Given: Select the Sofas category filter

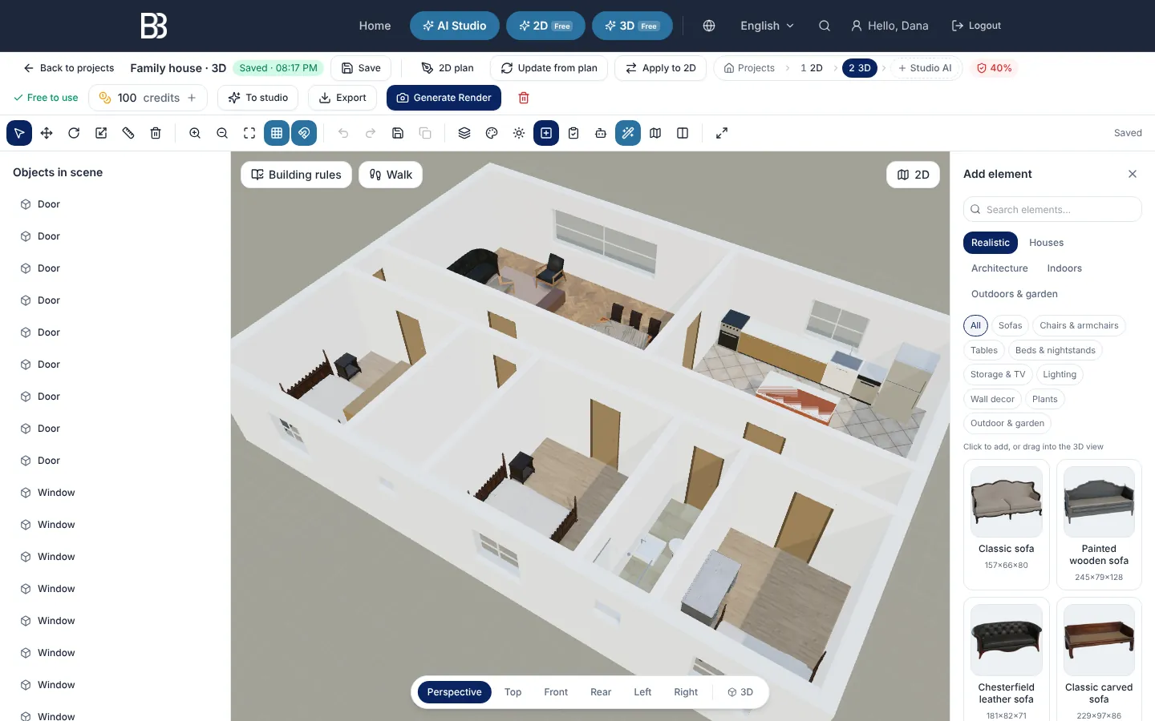Looking at the screenshot, I should click(x=1010, y=325).
